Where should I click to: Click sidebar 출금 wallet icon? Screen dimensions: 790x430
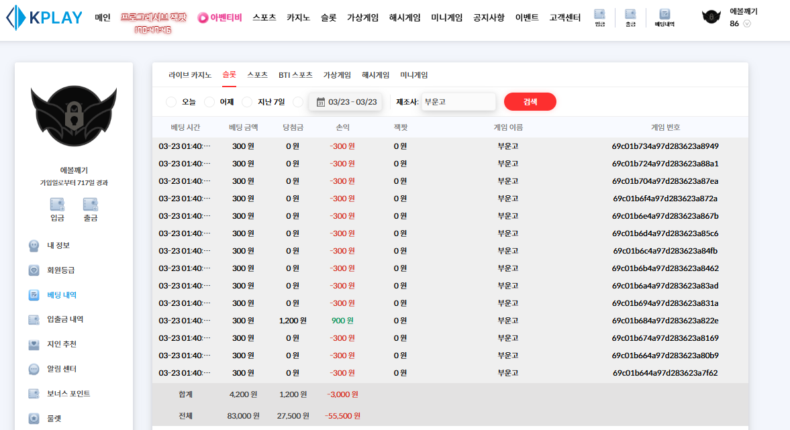90,205
